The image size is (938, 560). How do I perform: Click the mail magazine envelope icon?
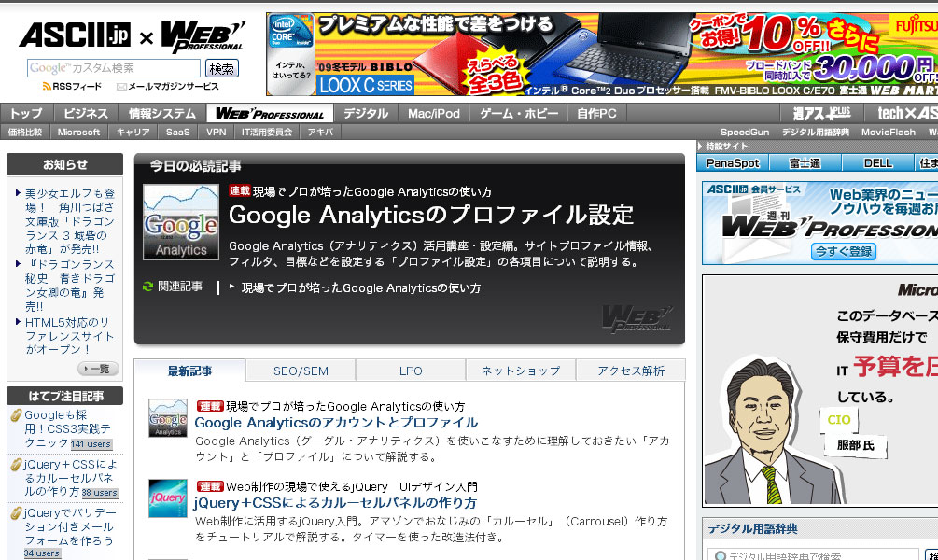coord(121,87)
